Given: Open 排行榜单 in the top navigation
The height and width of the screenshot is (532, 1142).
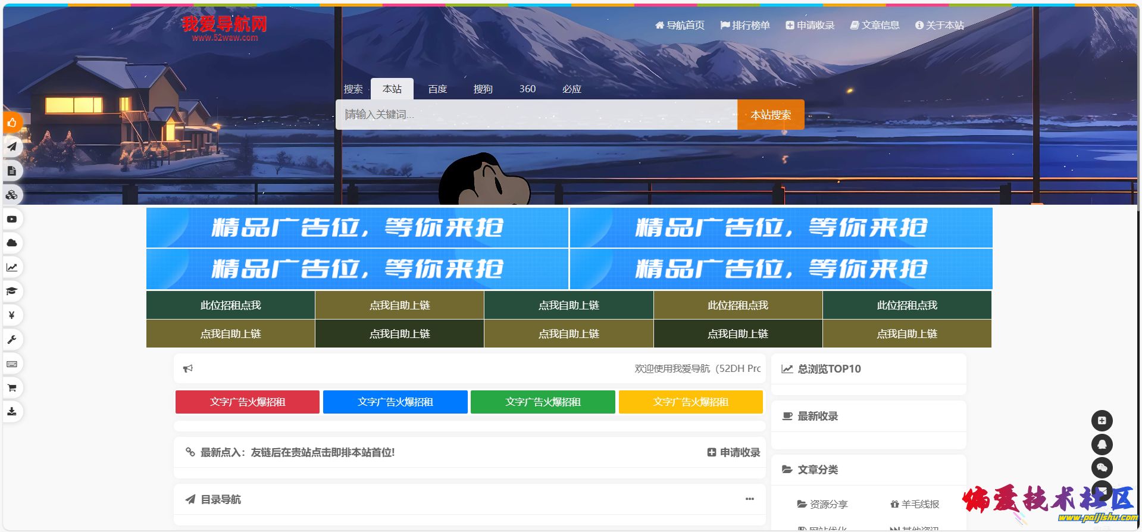Looking at the screenshot, I should pyautogui.click(x=745, y=26).
